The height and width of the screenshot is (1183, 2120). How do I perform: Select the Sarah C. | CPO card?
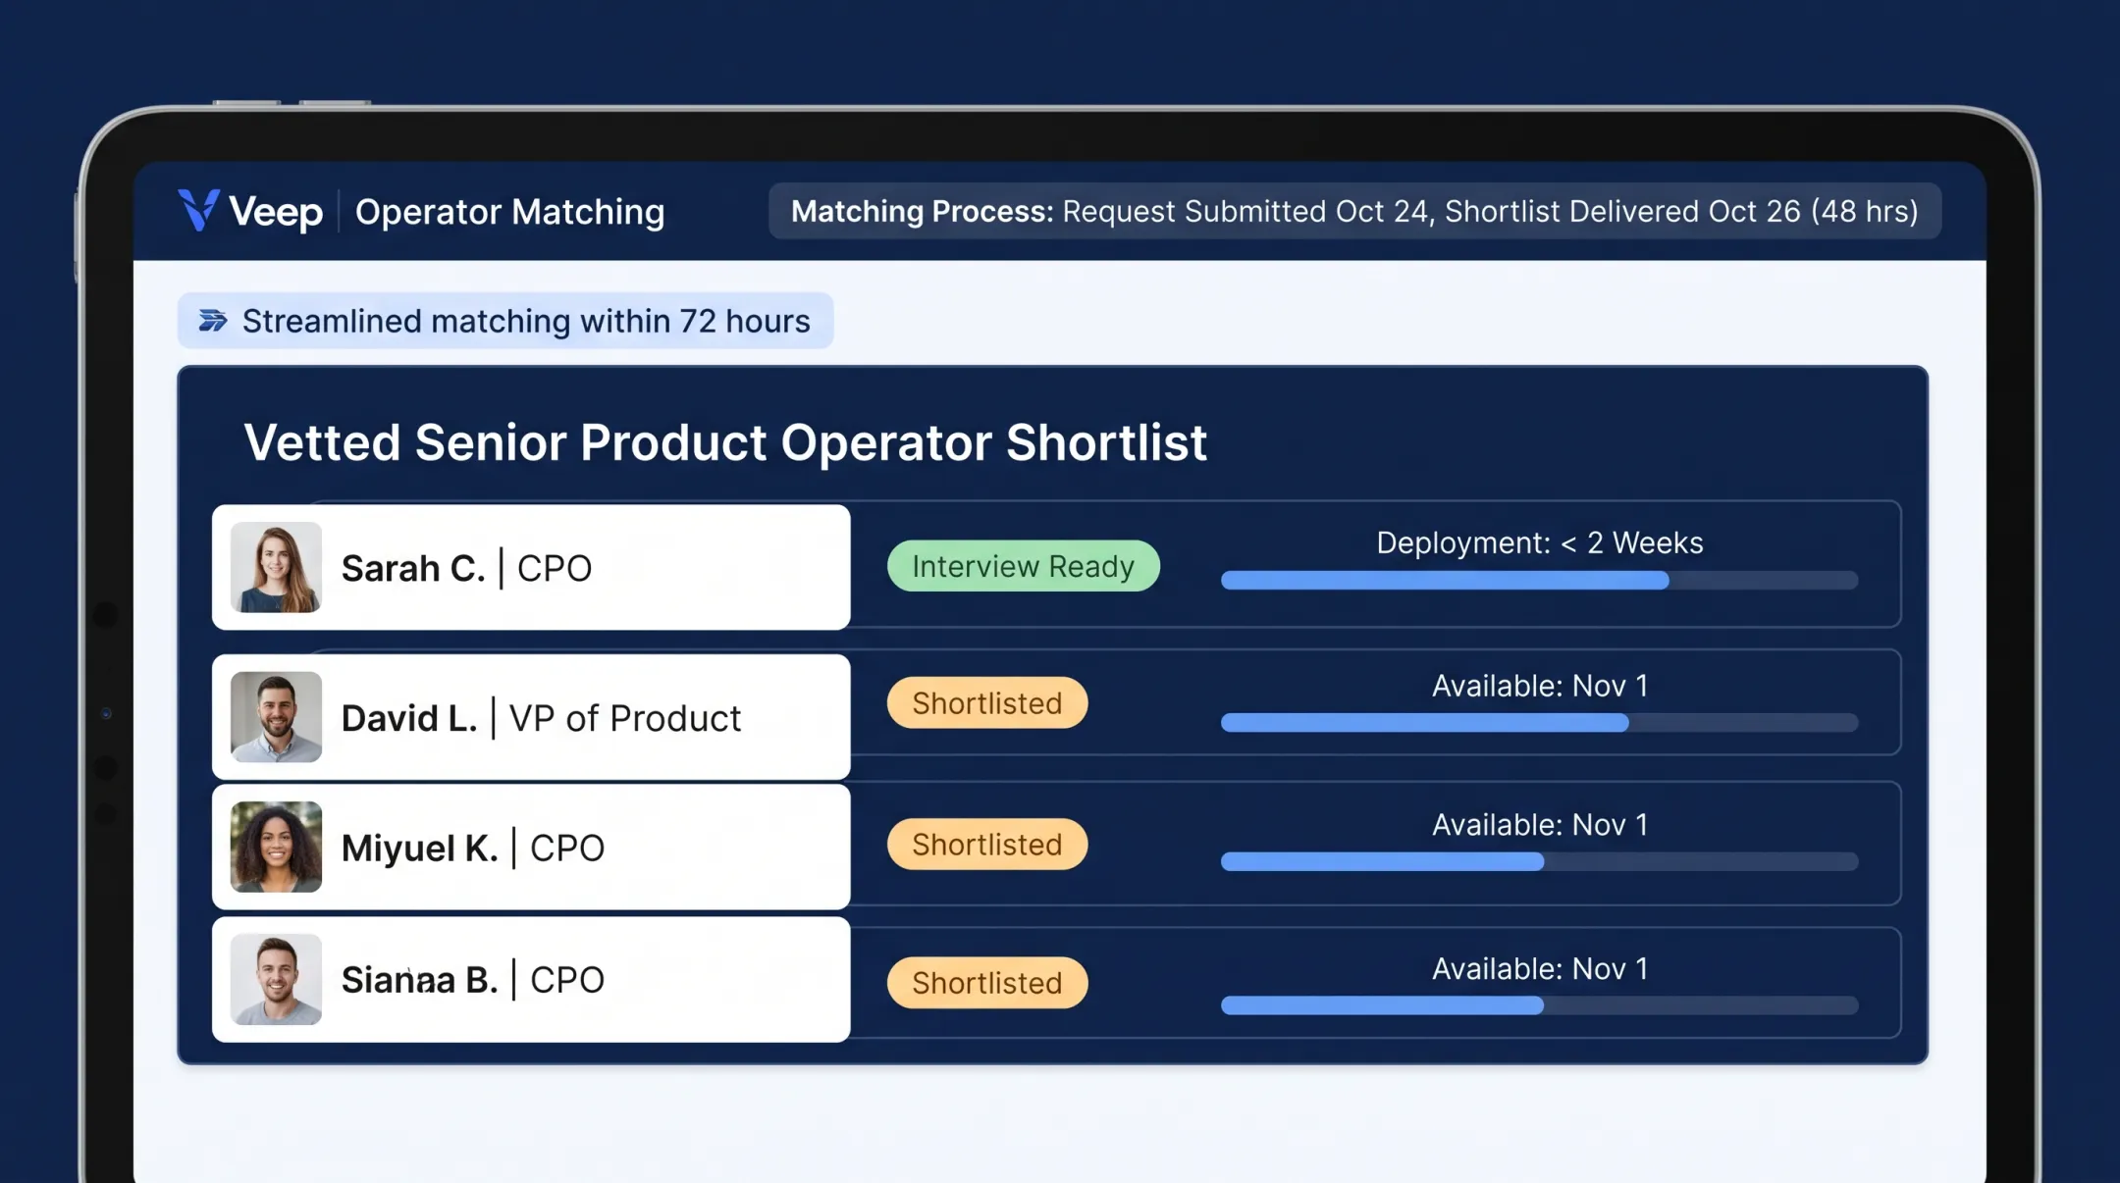pyautogui.click(x=531, y=567)
